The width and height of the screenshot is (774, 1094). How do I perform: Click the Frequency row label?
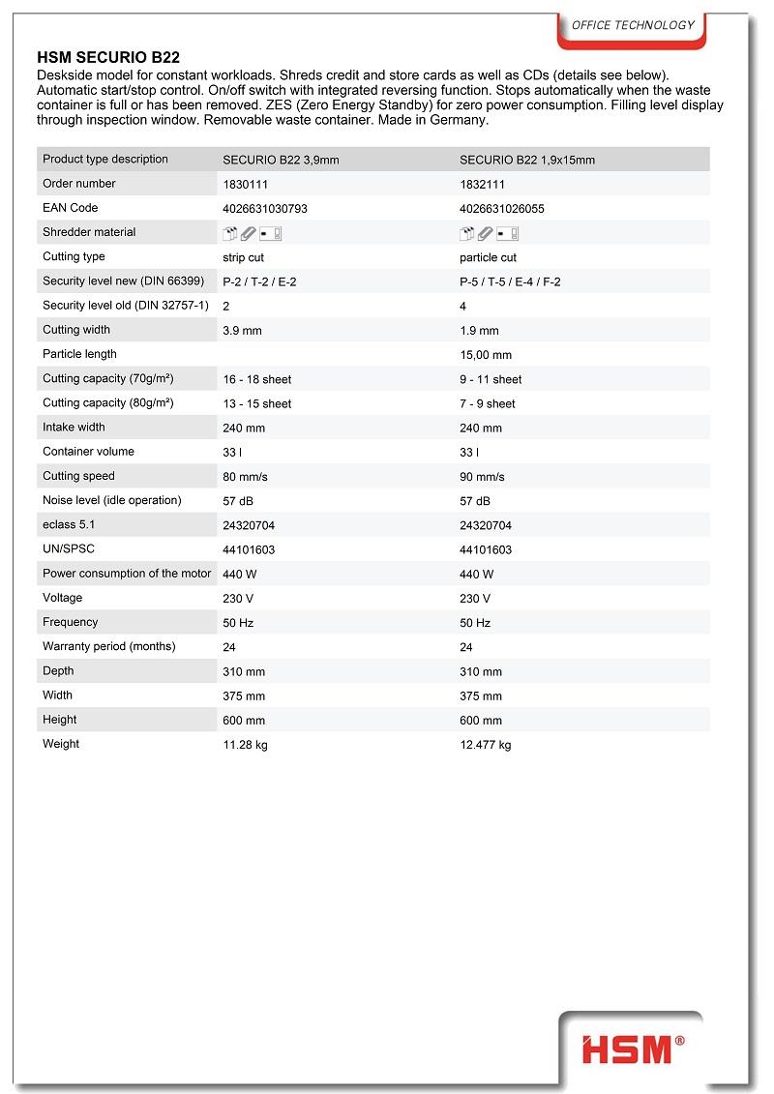tap(71, 622)
